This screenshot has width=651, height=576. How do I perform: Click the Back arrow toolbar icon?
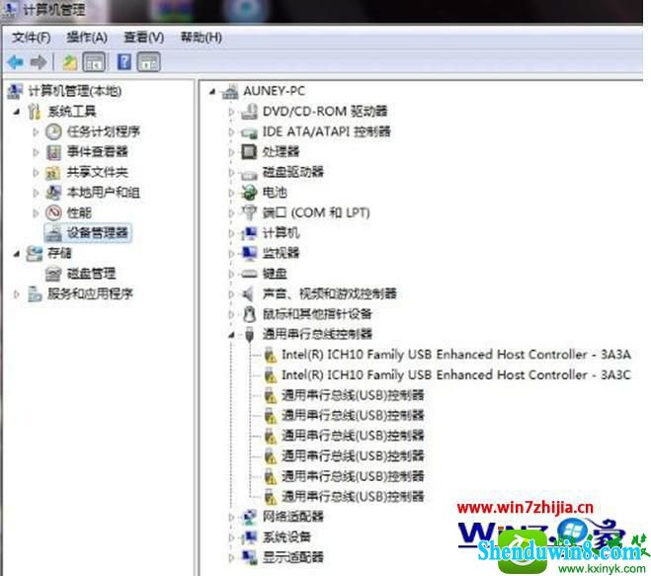[16, 62]
